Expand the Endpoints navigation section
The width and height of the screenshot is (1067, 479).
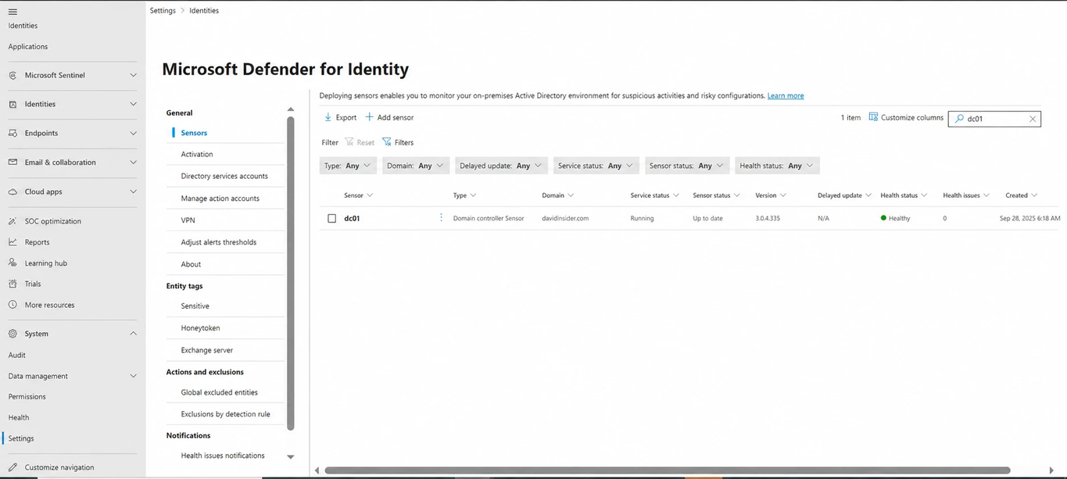[133, 133]
